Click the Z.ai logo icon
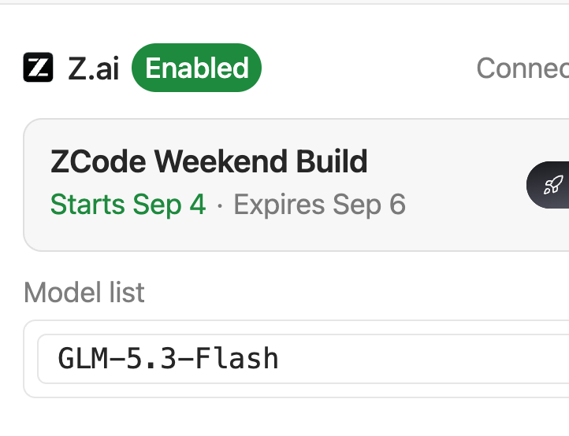This screenshot has width=569, height=436. (38, 68)
